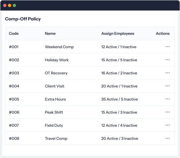Select code #008 cell
This screenshot has width=180, height=158.
click(x=14, y=139)
